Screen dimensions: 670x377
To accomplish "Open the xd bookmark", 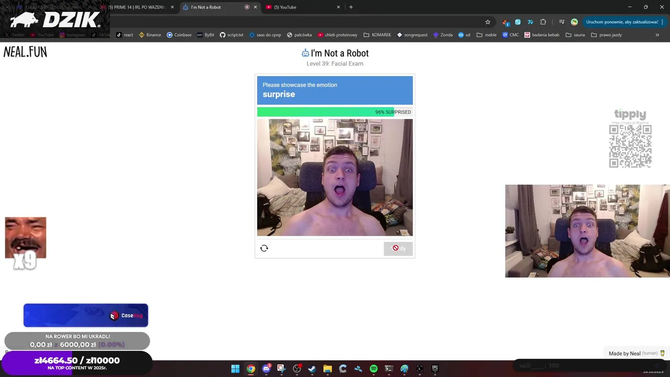I will tap(464, 35).
